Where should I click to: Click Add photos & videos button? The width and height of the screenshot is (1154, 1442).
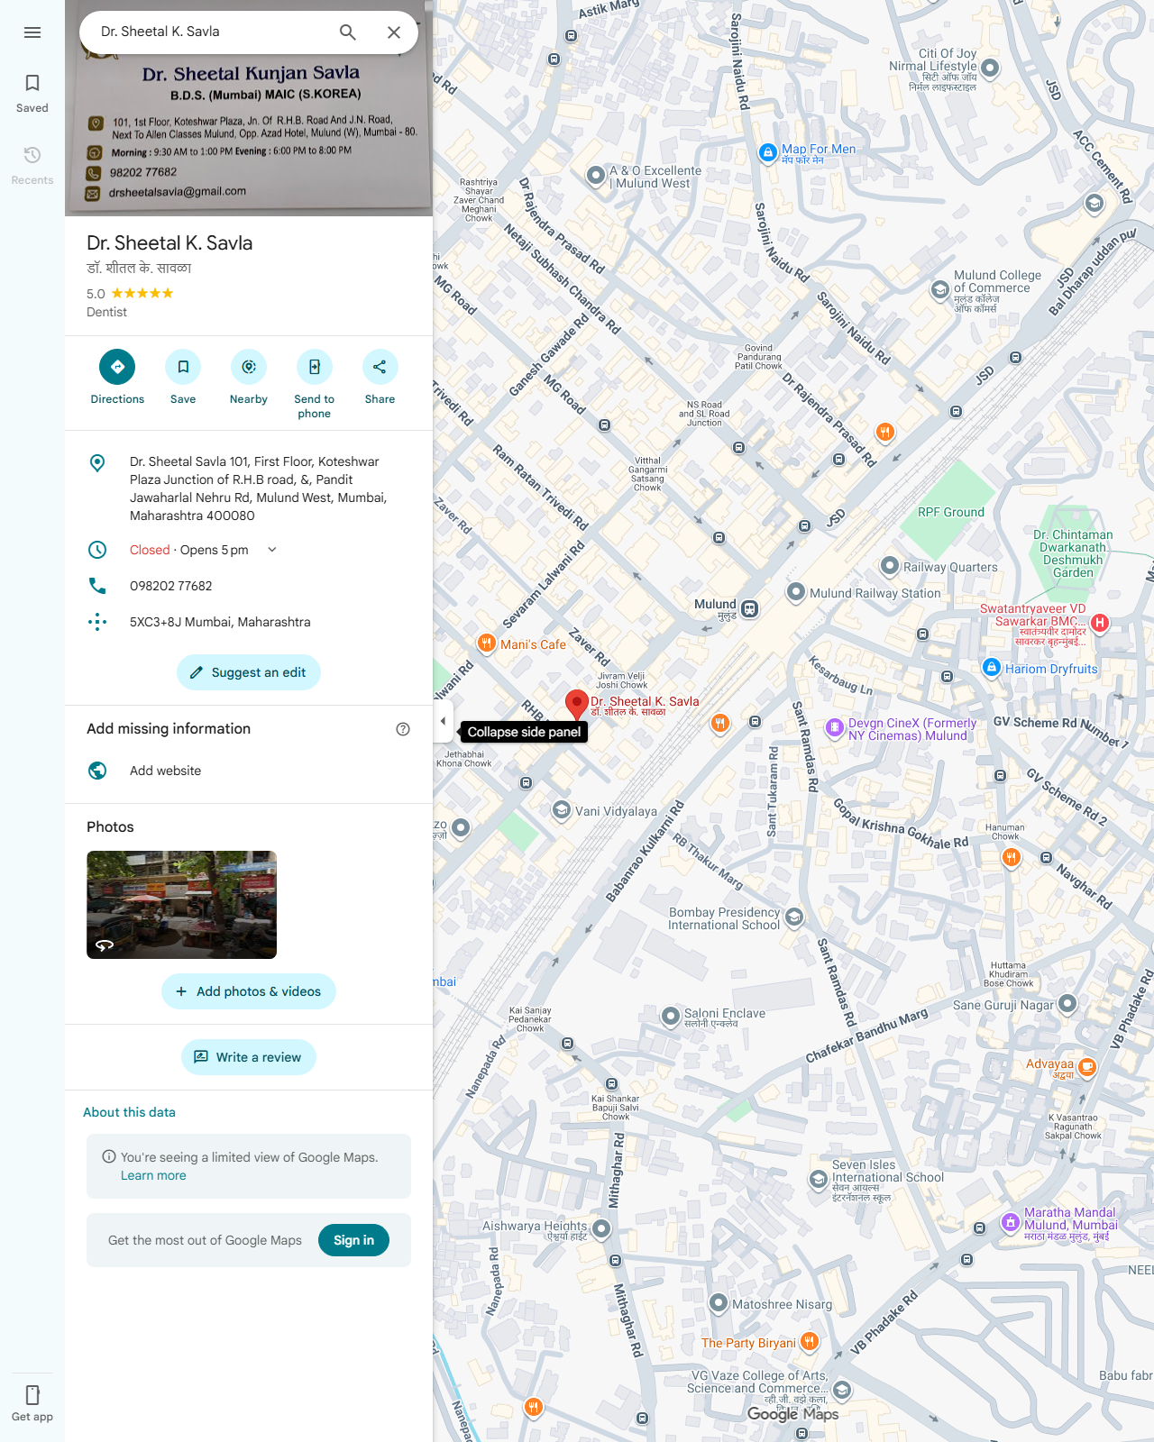[x=249, y=991]
